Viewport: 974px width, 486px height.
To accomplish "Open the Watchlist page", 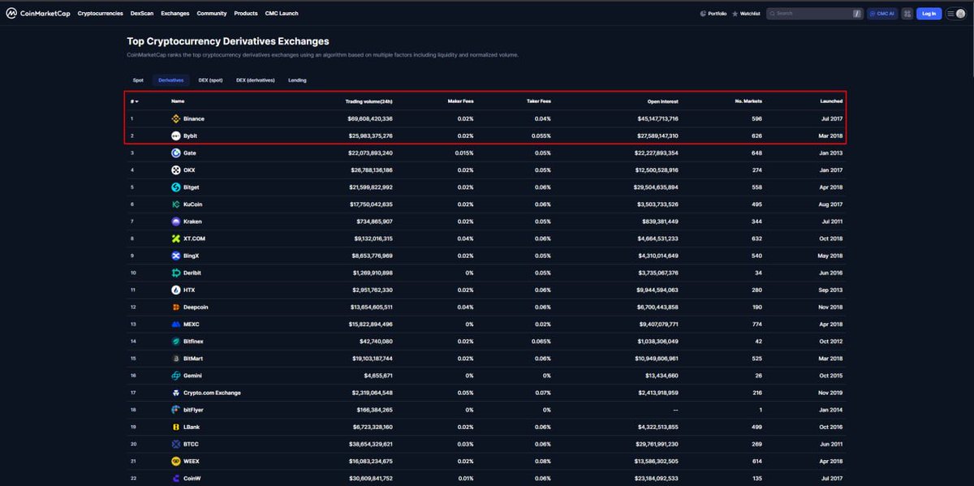I will pos(746,14).
